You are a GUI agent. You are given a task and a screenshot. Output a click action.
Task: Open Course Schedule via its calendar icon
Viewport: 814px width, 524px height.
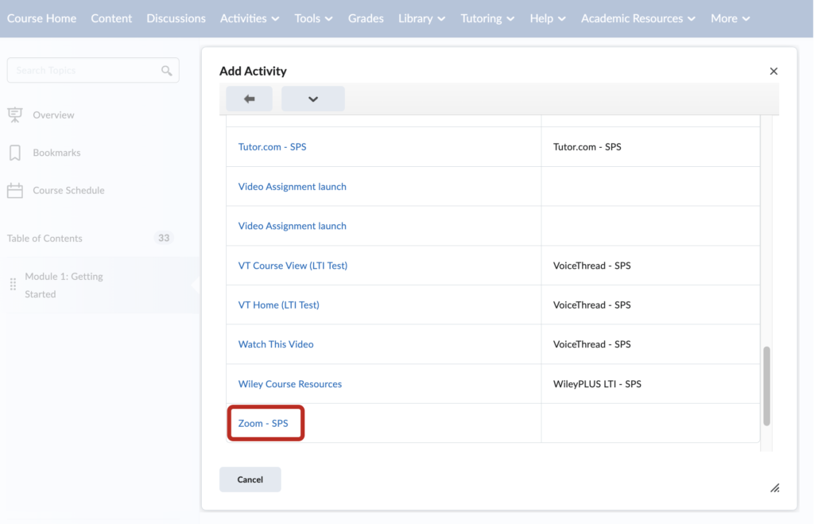coord(16,190)
